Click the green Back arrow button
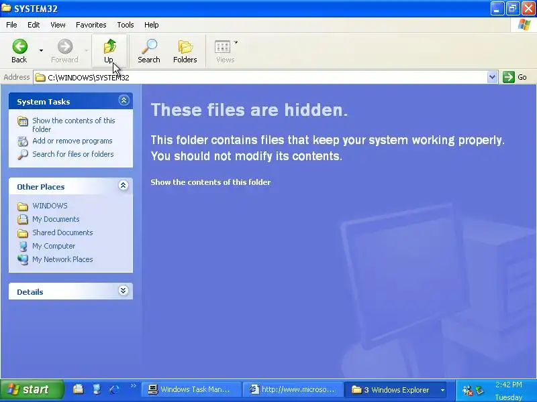Image resolution: width=537 pixels, height=402 pixels. (19, 51)
